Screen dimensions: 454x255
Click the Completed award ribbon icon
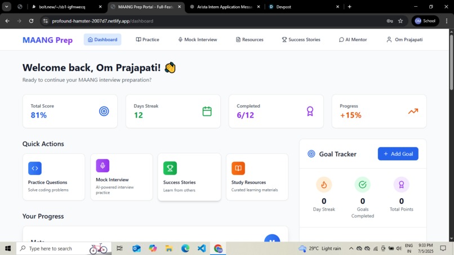click(x=310, y=111)
